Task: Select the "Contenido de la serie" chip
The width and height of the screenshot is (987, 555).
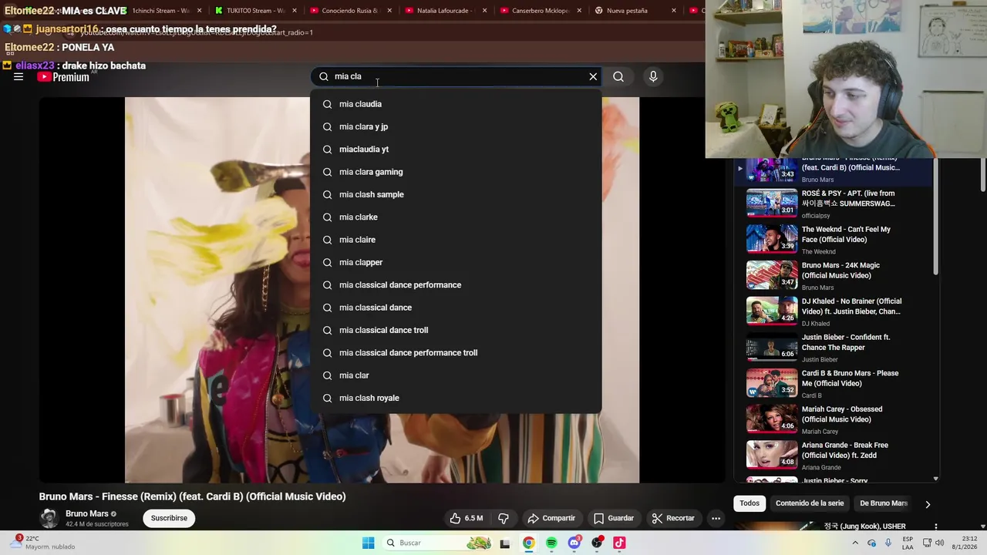Action: click(810, 503)
